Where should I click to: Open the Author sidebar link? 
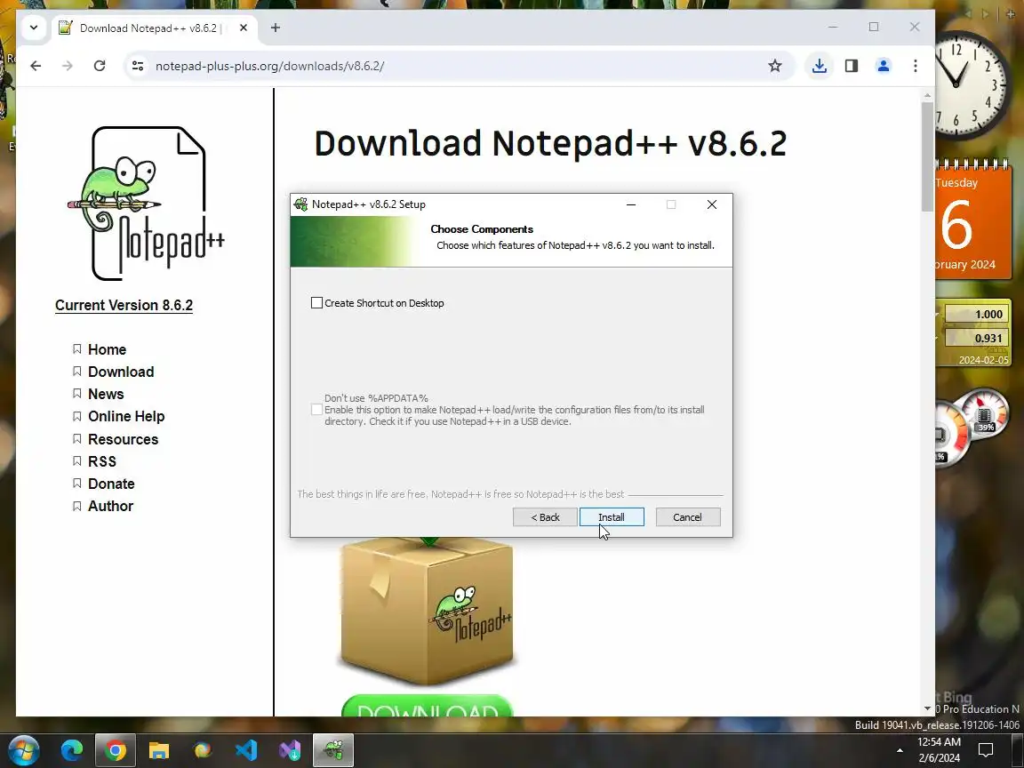(110, 506)
